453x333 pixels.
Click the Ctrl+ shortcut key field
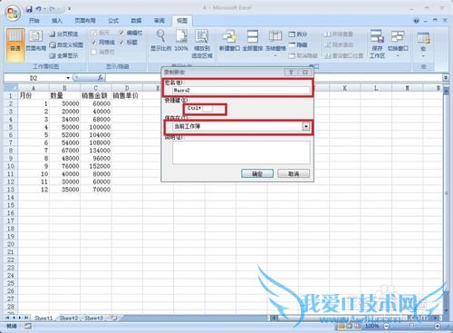pos(207,108)
